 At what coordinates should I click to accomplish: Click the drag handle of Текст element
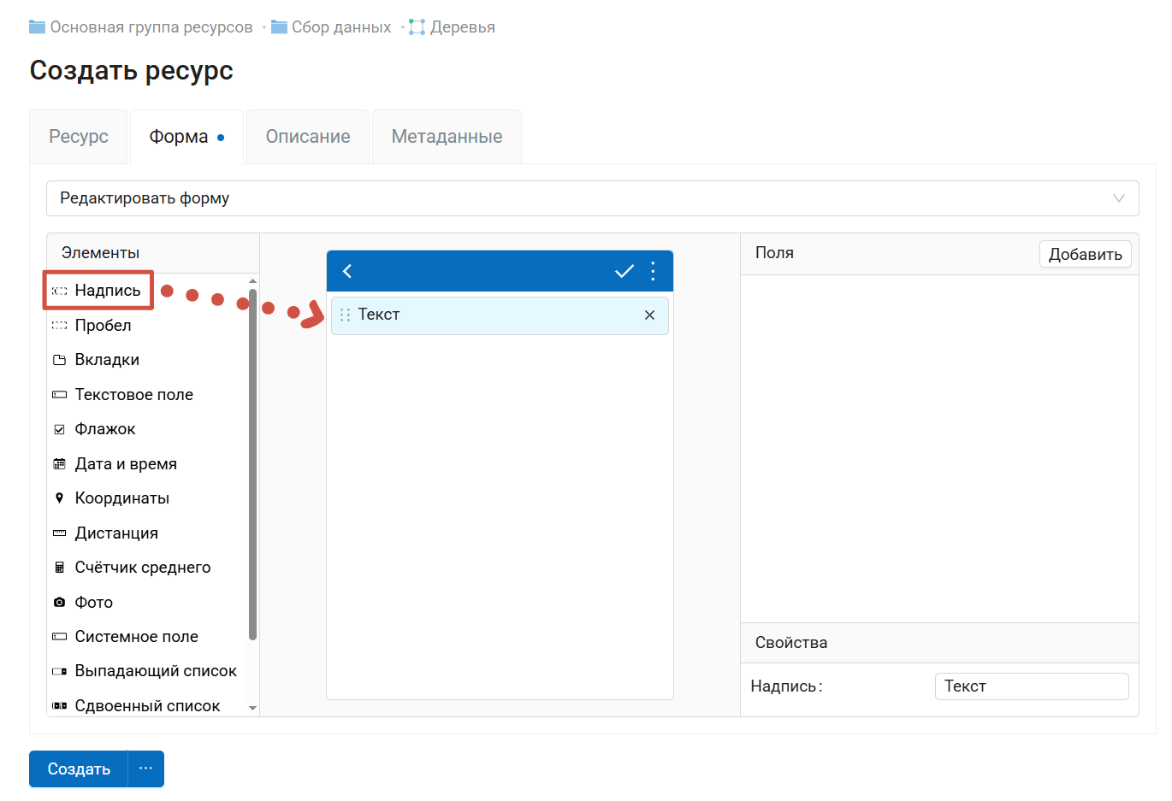pos(346,315)
